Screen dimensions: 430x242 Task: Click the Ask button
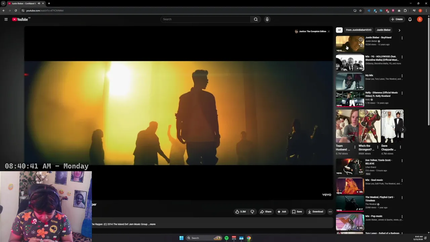click(x=282, y=212)
